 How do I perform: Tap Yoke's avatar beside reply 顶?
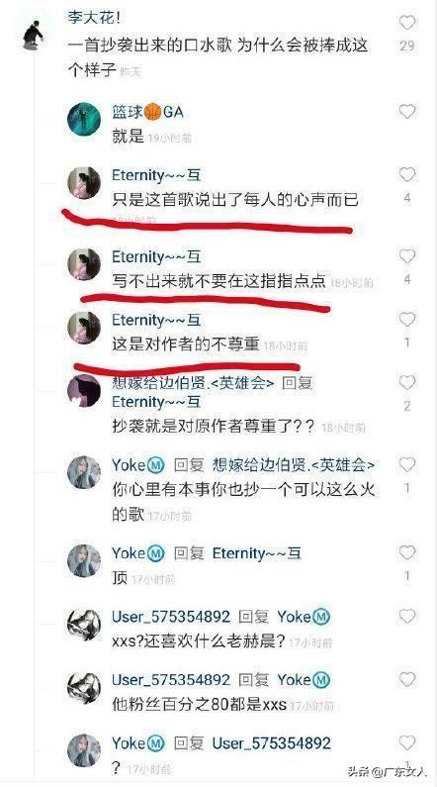[84, 560]
